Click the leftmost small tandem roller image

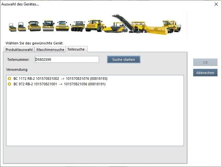pyautogui.click(x=13, y=27)
